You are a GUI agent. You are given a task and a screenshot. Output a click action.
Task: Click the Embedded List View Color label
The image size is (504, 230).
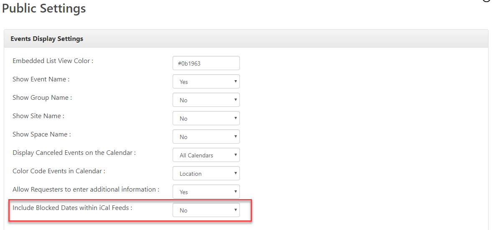click(53, 61)
